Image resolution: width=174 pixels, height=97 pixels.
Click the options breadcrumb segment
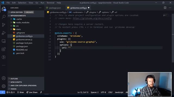pos(105,12)
